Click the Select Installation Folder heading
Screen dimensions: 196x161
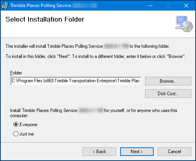pos(45,19)
